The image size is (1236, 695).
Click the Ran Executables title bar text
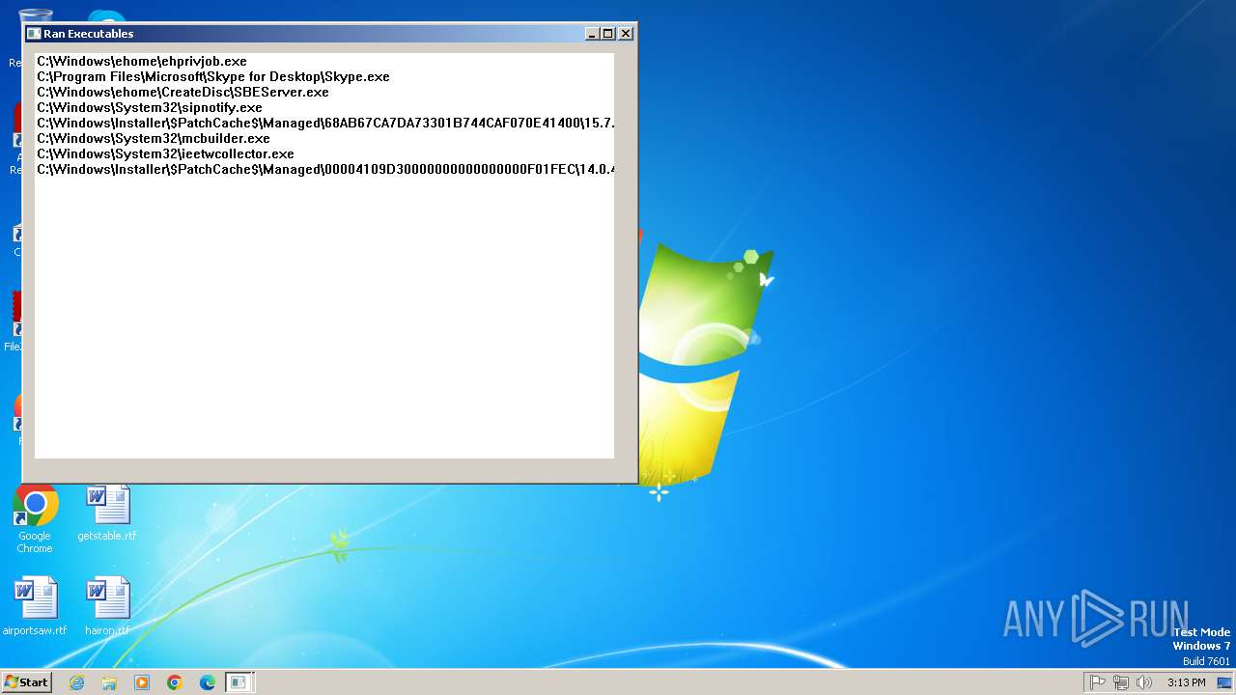click(x=89, y=34)
